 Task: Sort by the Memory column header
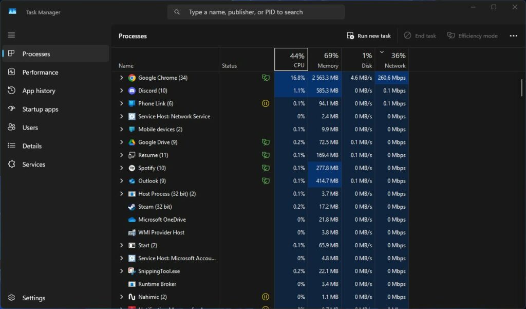click(325, 60)
